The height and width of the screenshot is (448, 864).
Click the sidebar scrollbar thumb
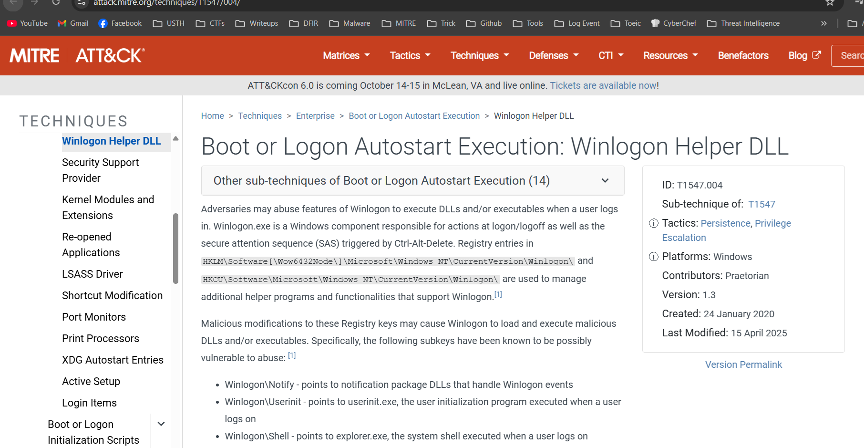point(175,248)
